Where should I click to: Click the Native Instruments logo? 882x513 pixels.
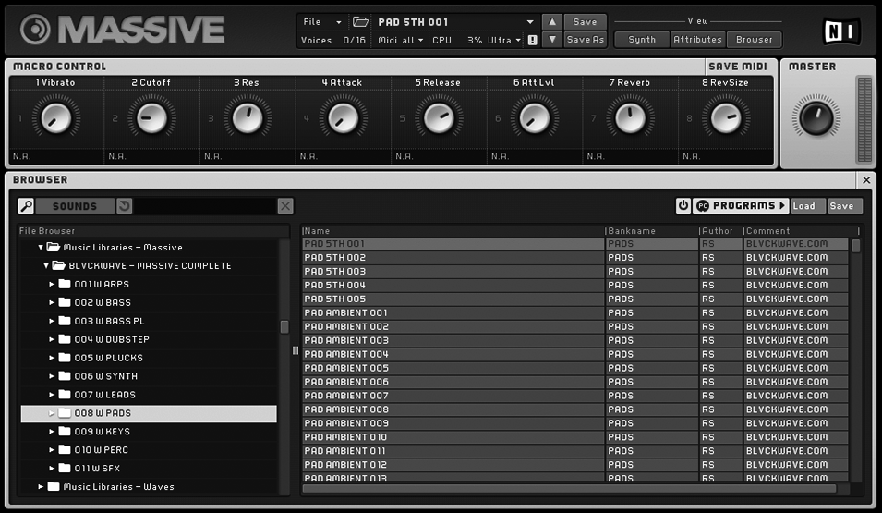[x=841, y=31]
